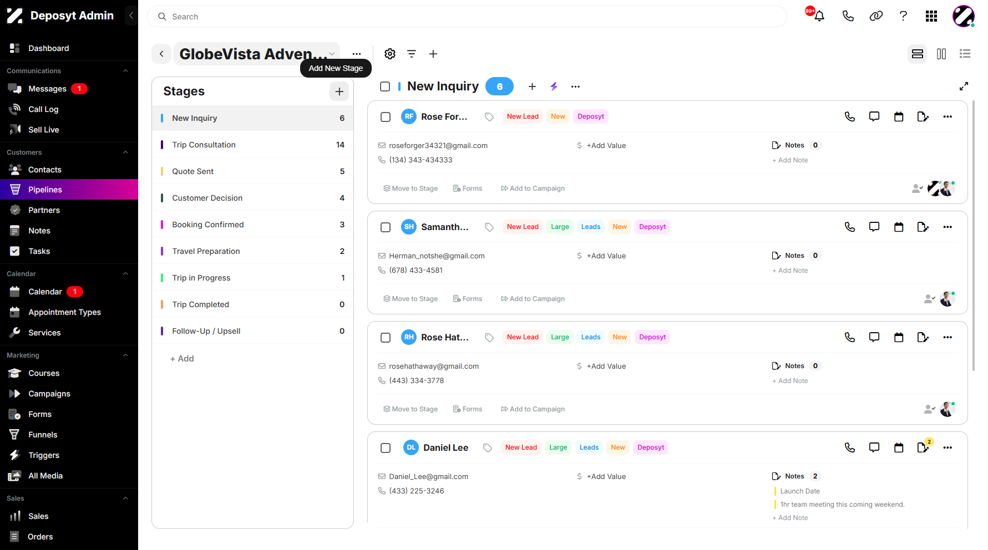The image size is (988, 550).
Task: Click + Add under stages list
Action: pyautogui.click(x=182, y=359)
